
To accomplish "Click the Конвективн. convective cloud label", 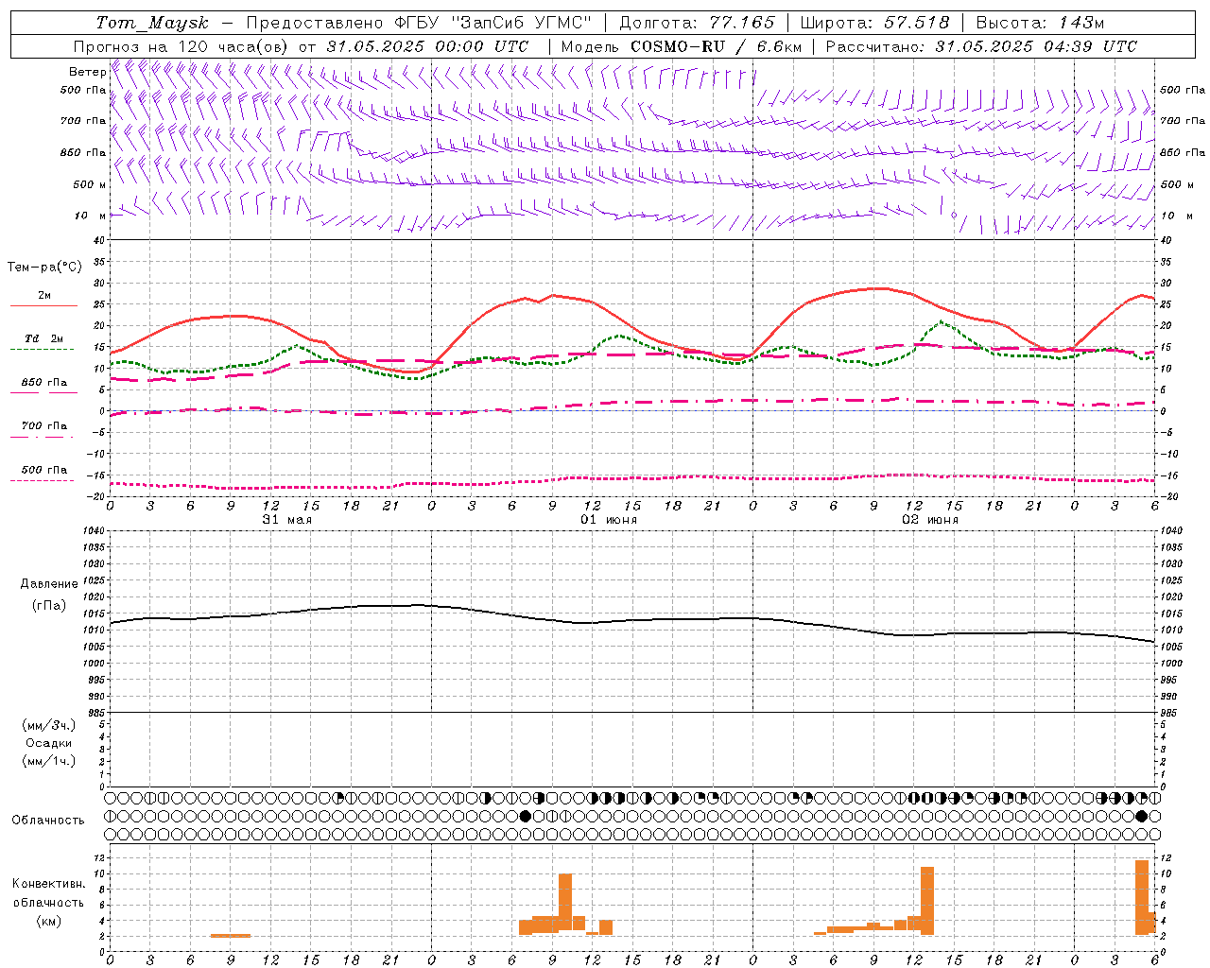I will pyautogui.click(x=48, y=884).
